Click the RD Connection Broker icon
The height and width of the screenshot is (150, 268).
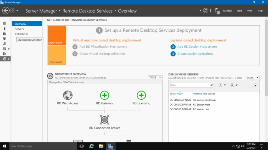(104, 120)
